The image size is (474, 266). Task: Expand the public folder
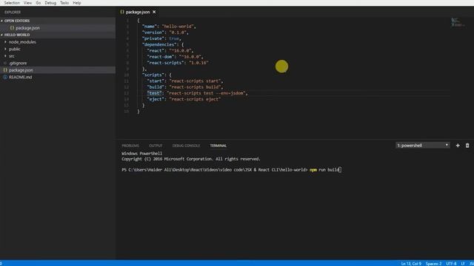point(58,49)
